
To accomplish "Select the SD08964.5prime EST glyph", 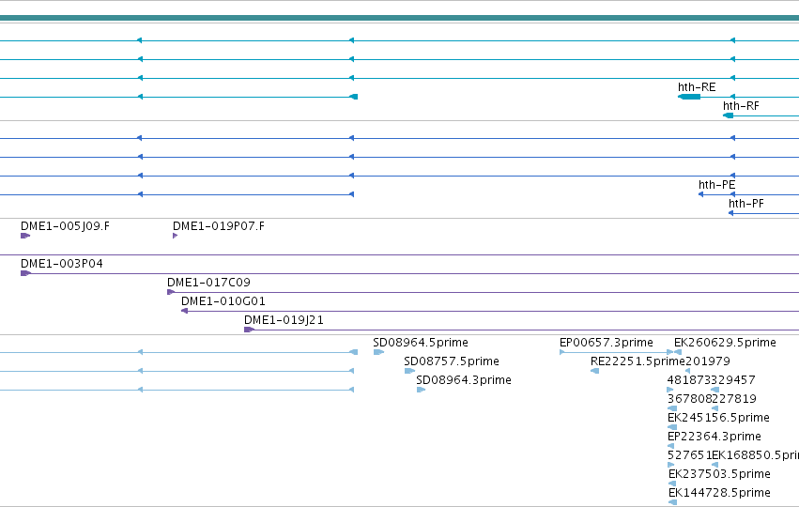I will pos(378,352).
